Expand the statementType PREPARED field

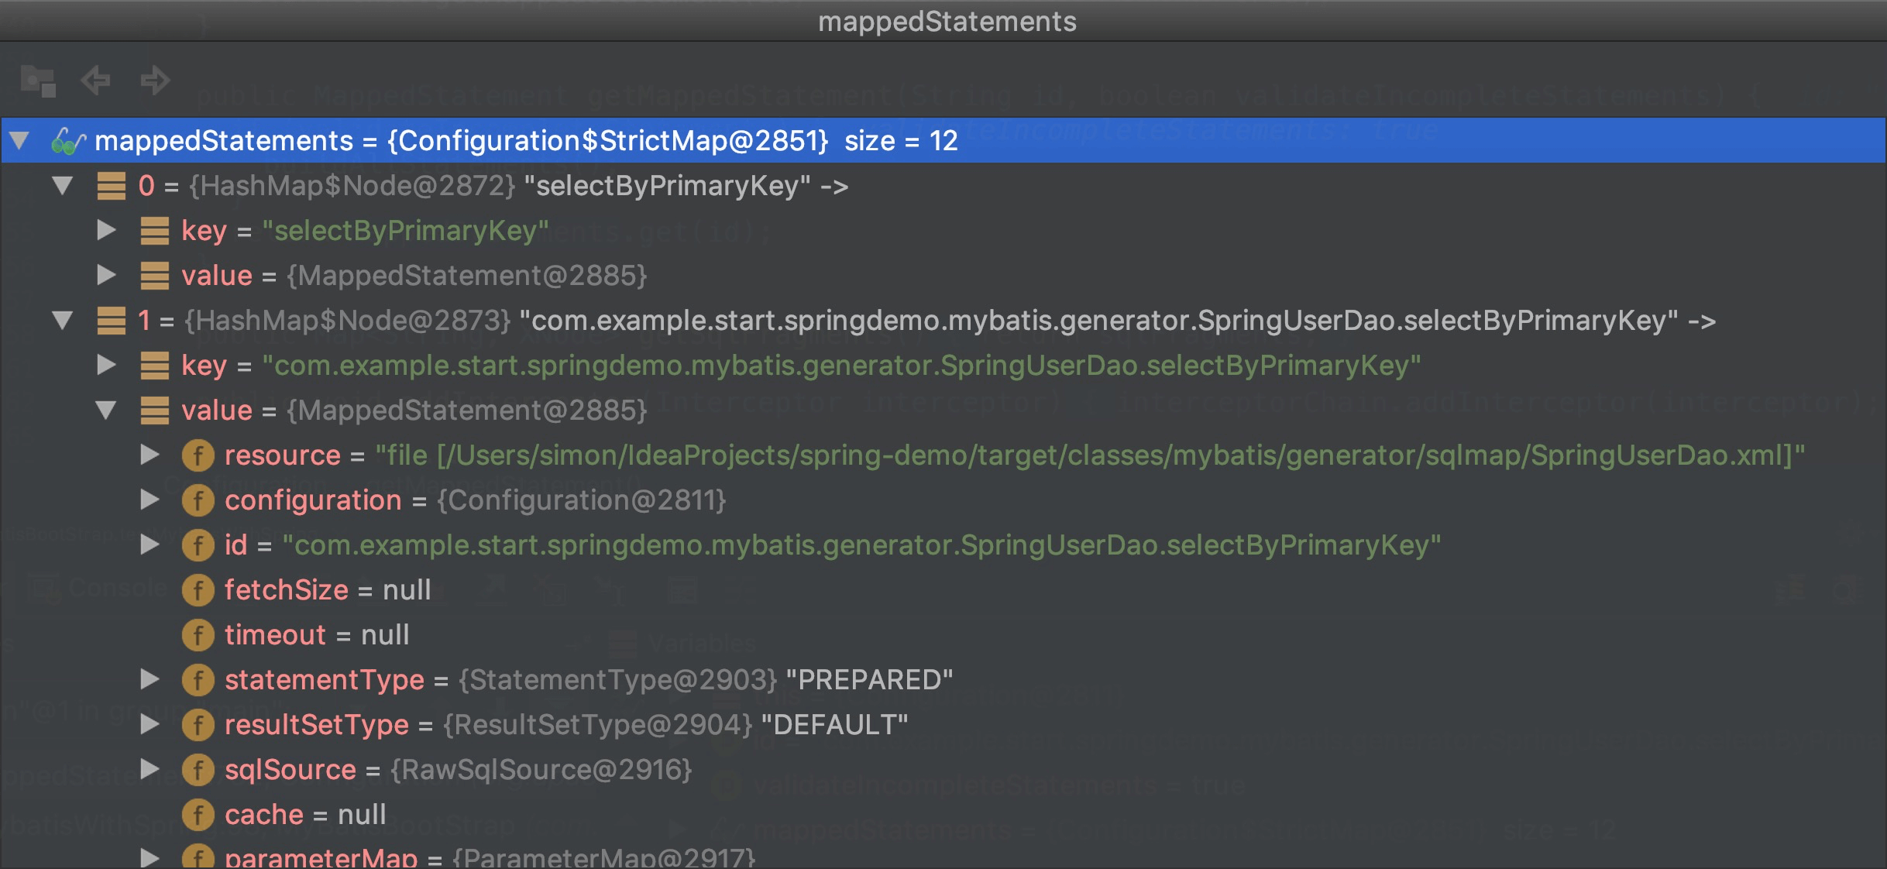(x=150, y=680)
